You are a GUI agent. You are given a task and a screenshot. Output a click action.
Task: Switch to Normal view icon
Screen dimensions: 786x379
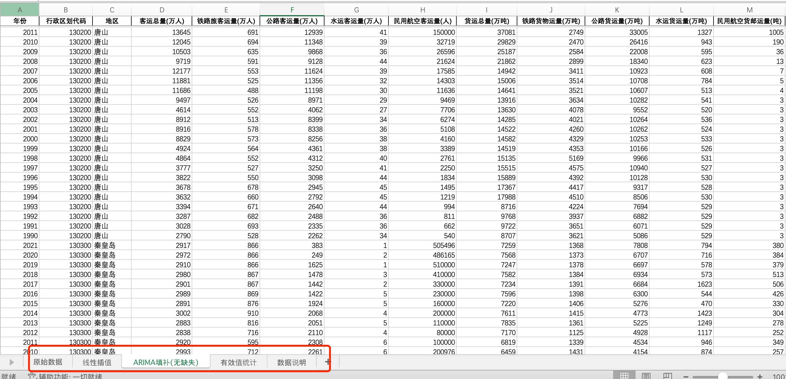(x=624, y=376)
